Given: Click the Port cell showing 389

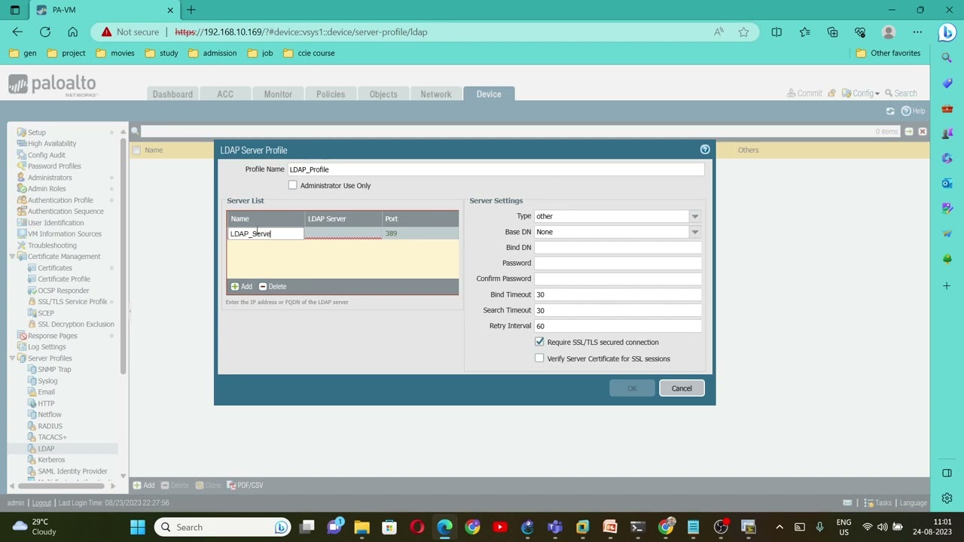Looking at the screenshot, I should pyautogui.click(x=420, y=233).
